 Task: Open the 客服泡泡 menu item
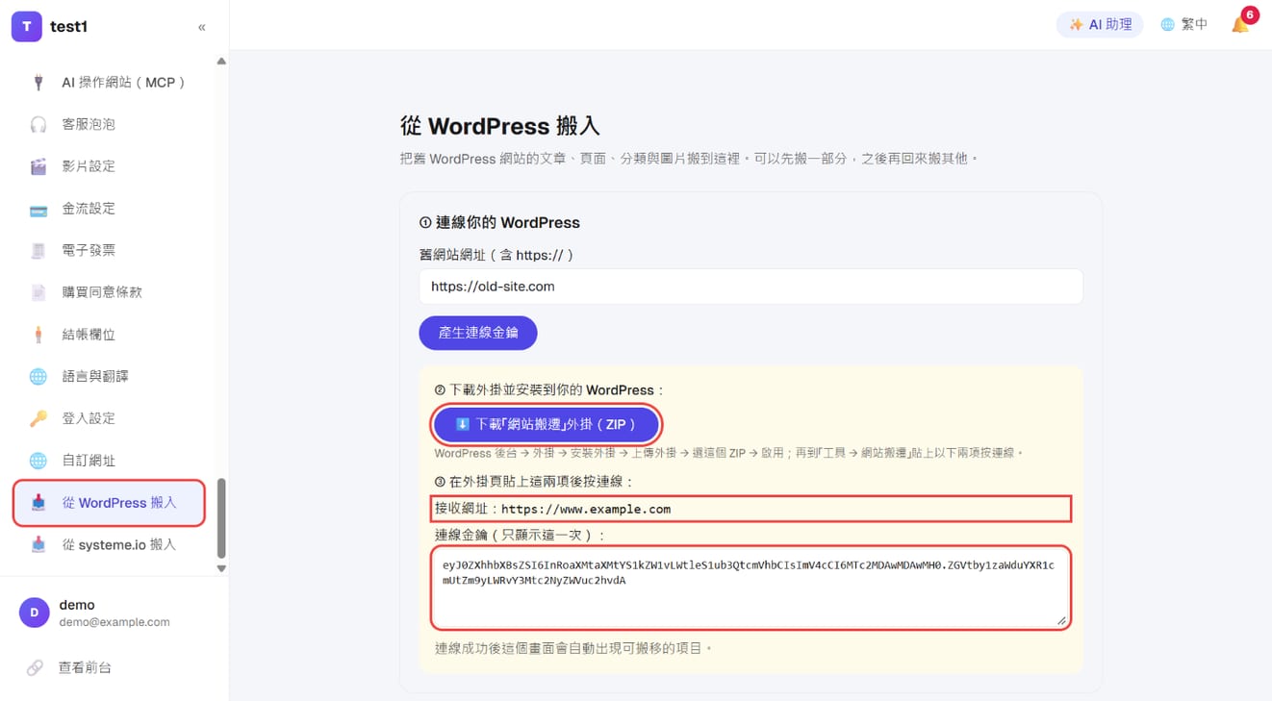point(109,124)
